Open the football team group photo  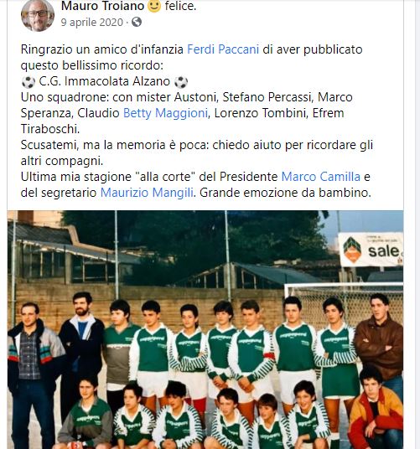(205, 329)
